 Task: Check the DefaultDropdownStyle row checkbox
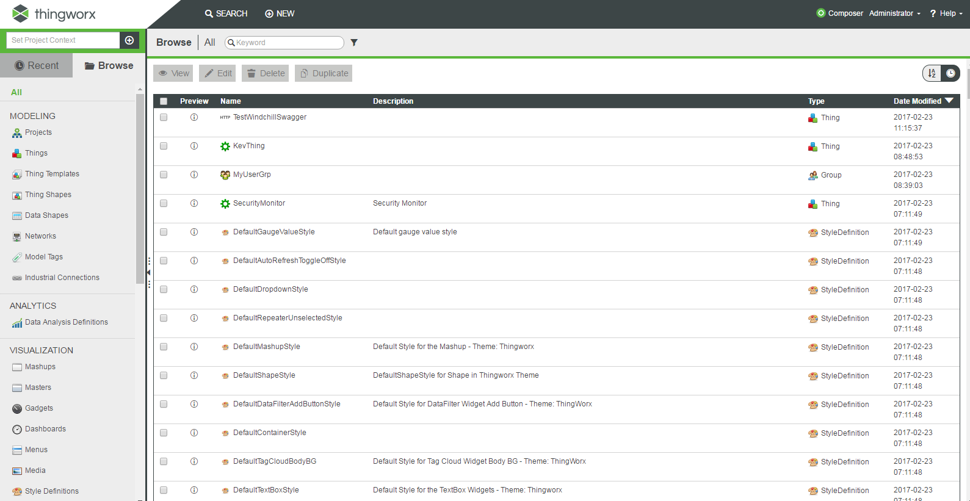(164, 289)
